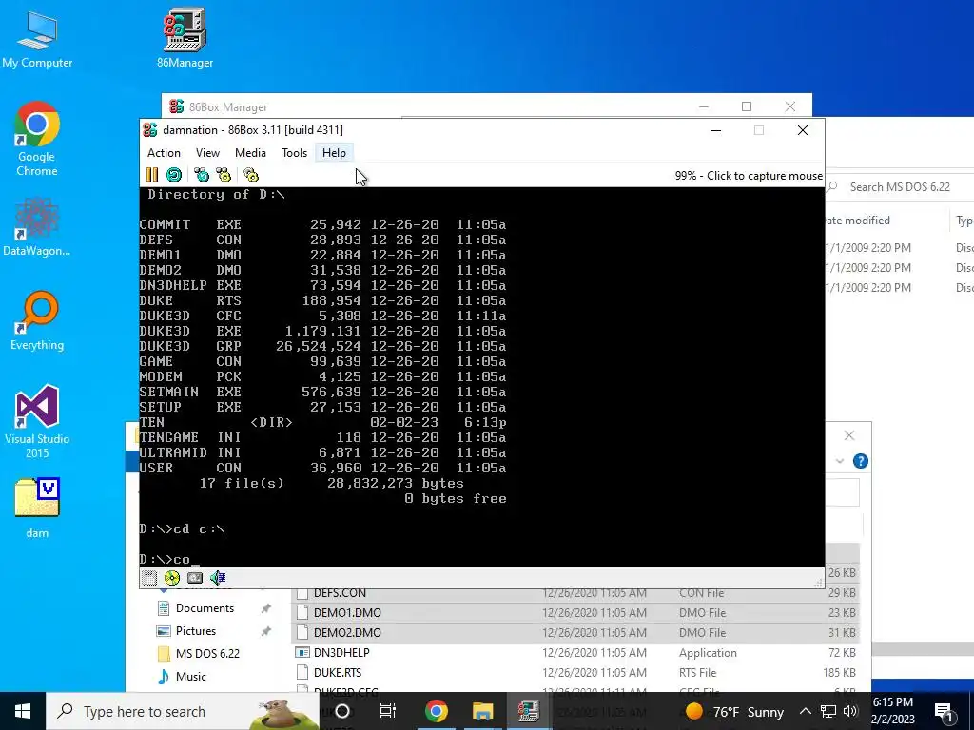Click the CD-ROM status bar icon
This screenshot has width=974, height=730.
[x=172, y=578]
